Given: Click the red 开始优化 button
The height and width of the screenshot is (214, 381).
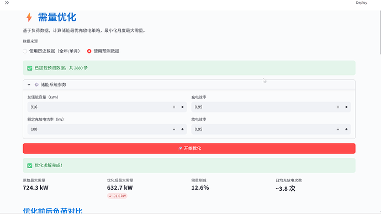Looking at the screenshot, I should point(189,148).
